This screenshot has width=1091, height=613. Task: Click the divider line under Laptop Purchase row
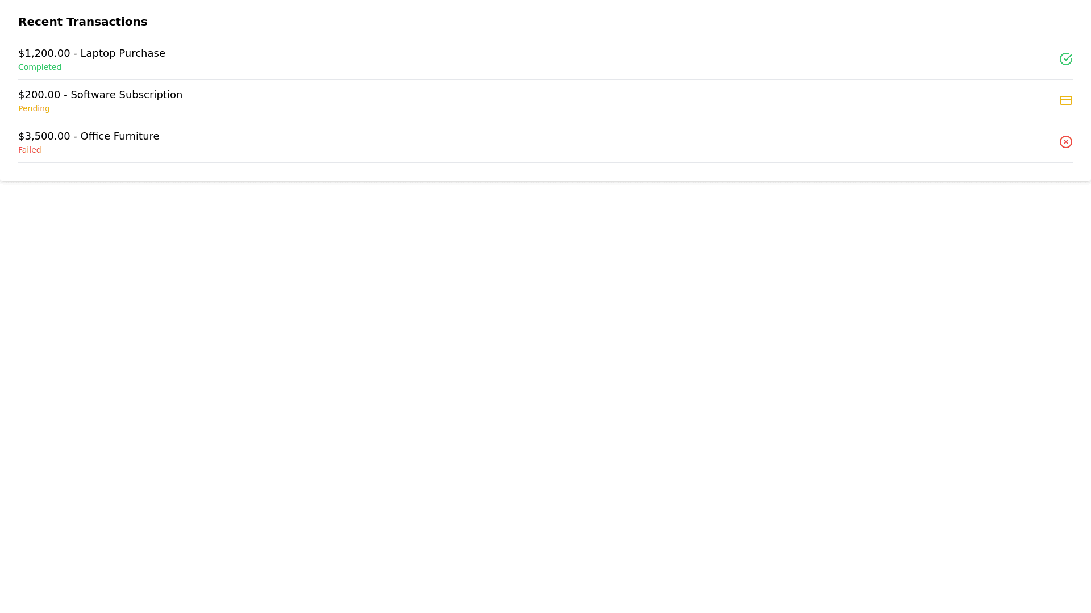point(545,79)
